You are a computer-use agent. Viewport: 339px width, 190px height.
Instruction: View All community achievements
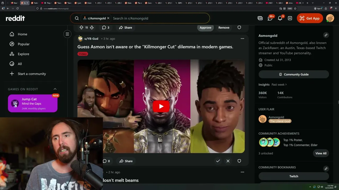[321, 153]
